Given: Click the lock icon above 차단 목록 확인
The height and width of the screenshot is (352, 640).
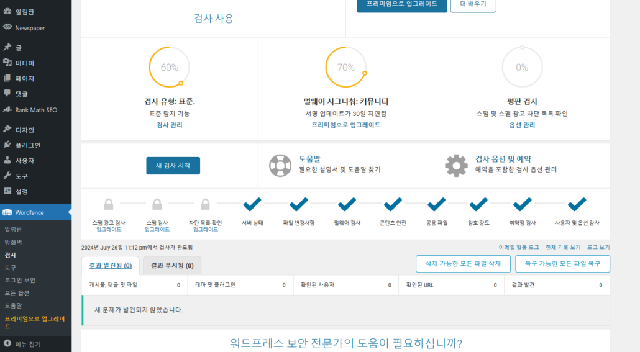Looking at the screenshot, I should 205,204.
